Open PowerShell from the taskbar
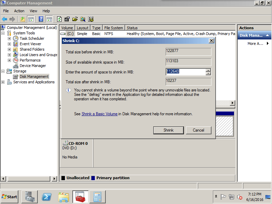Viewport: 272px width, 204px height. click(47, 197)
